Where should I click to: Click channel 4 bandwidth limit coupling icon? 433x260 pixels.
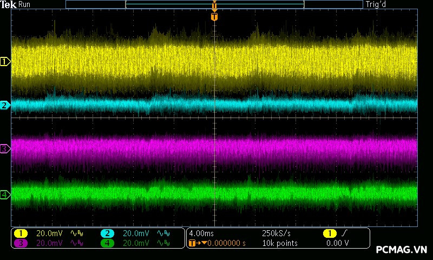coord(163,243)
